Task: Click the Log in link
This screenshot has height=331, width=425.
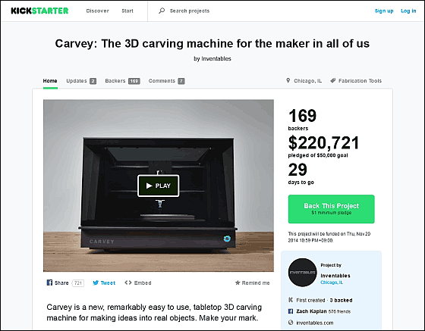Action: (x=408, y=11)
